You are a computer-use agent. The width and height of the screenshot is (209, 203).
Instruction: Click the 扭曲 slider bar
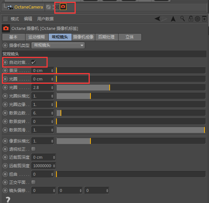click(131, 174)
